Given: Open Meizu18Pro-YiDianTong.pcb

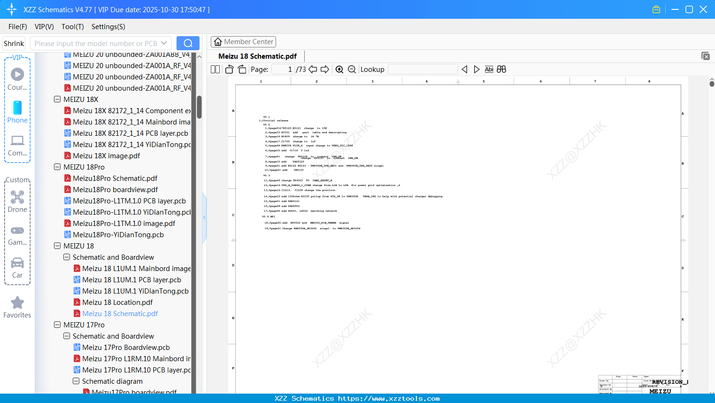Looking at the screenshot, I should [114, 235].
